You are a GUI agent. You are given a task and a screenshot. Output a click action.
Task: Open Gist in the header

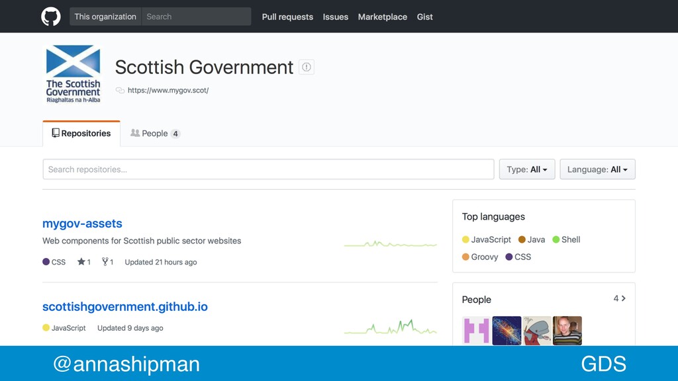[424, 17]
